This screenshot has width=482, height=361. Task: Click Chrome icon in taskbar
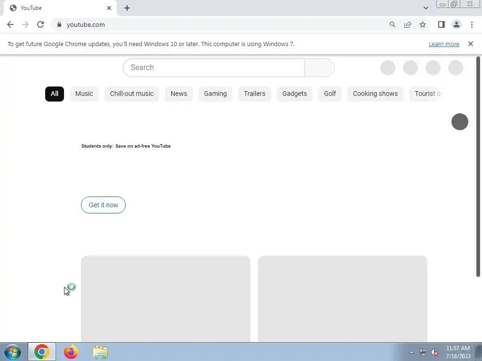point(42,352)
